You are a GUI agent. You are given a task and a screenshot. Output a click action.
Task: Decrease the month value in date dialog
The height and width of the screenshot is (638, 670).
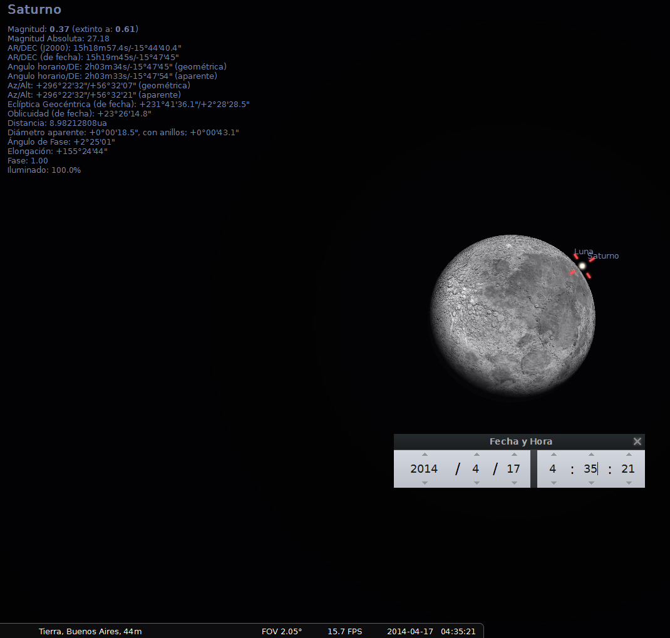click(477, 483)
